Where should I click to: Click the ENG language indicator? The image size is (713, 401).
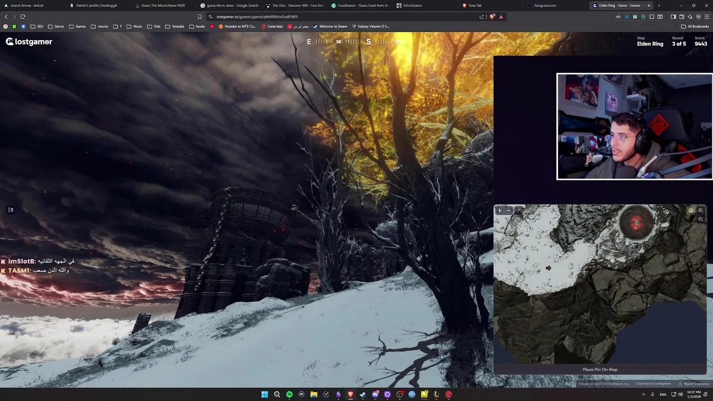click(663, 394)
